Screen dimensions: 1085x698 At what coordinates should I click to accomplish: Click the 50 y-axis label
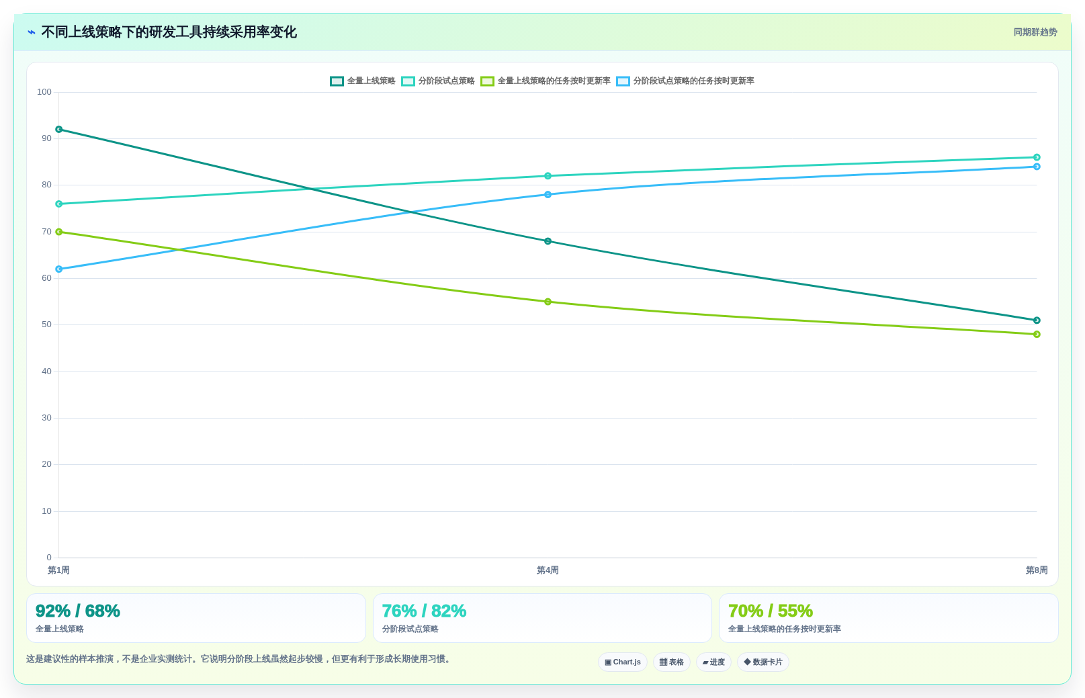click(46, 324)
